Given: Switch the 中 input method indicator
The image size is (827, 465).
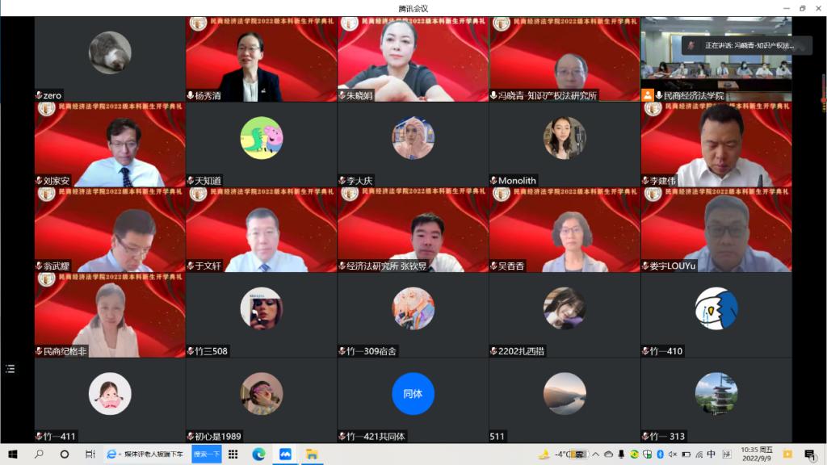Looking at the screenshot, I should [x=711, y=455].
